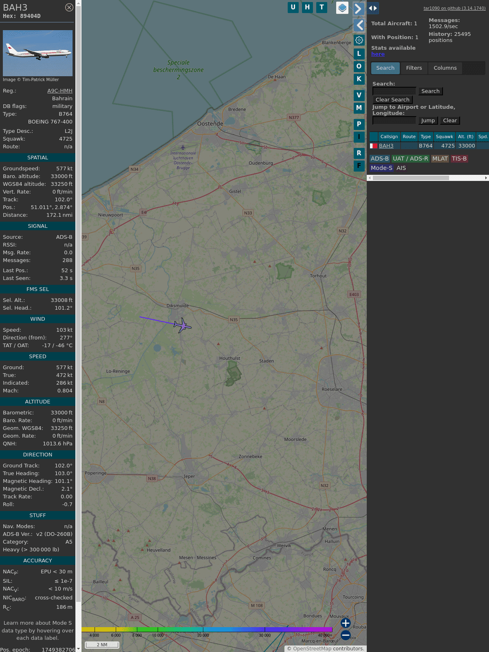The width and height of the screenshot is (489, 652).
Task: Switch to the Columns tab
Action: tap(445, 68)
